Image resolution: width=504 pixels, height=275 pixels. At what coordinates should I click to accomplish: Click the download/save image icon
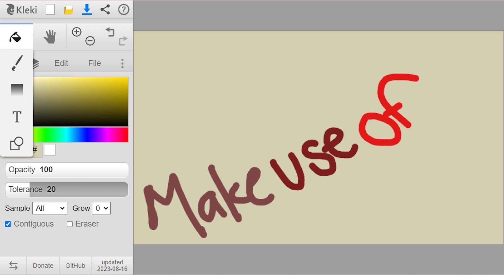[x=87, y=10]
